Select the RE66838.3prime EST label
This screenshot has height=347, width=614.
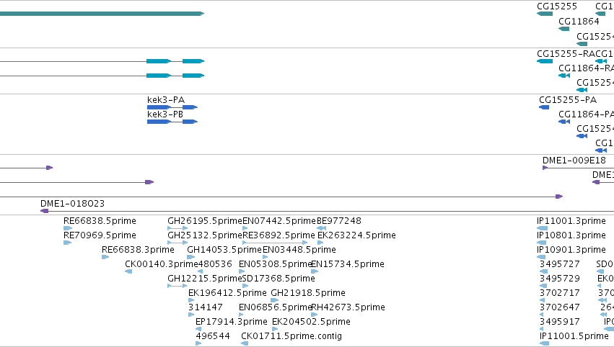pos(138,250)
